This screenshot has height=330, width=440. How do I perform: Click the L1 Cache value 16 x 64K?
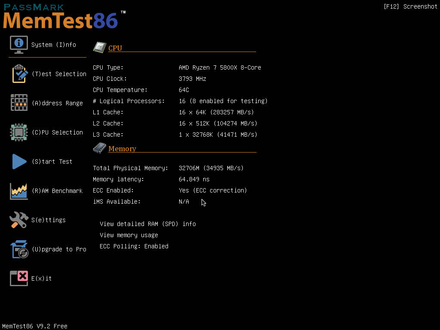[217, 112]
